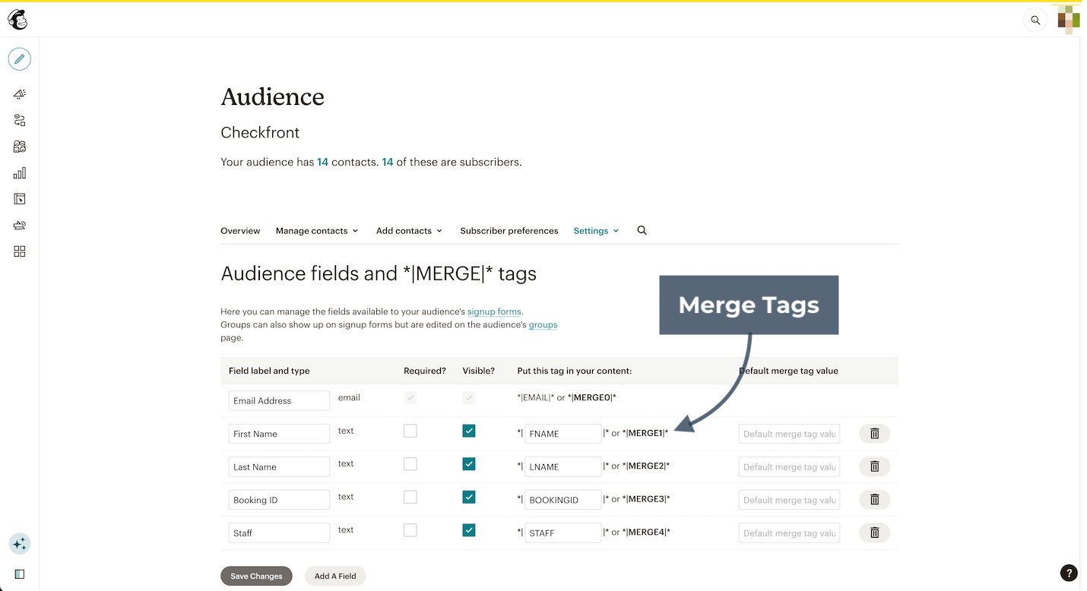Click the Add A Field button

pos(335,576)
